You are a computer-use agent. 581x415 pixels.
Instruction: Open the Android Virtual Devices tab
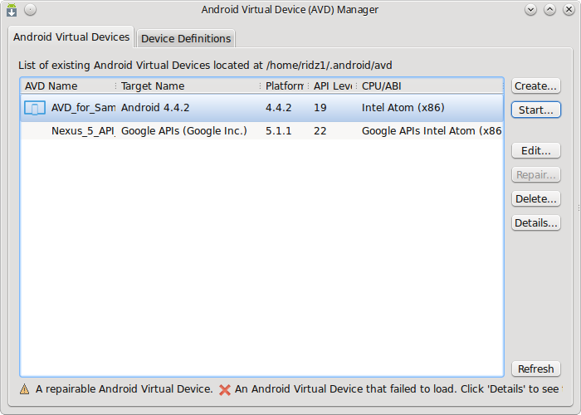click(x=71, y=37)
